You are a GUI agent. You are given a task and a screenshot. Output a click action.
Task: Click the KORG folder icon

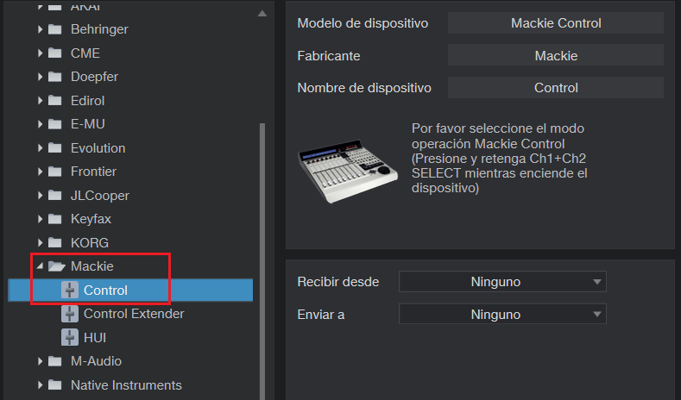(x=54, y=242)
